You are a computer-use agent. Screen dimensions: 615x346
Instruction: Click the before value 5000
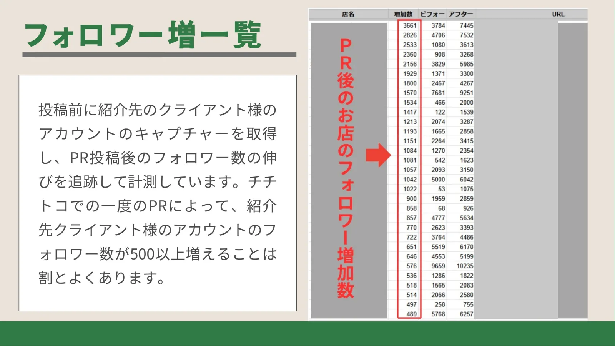tap(438, 179)
